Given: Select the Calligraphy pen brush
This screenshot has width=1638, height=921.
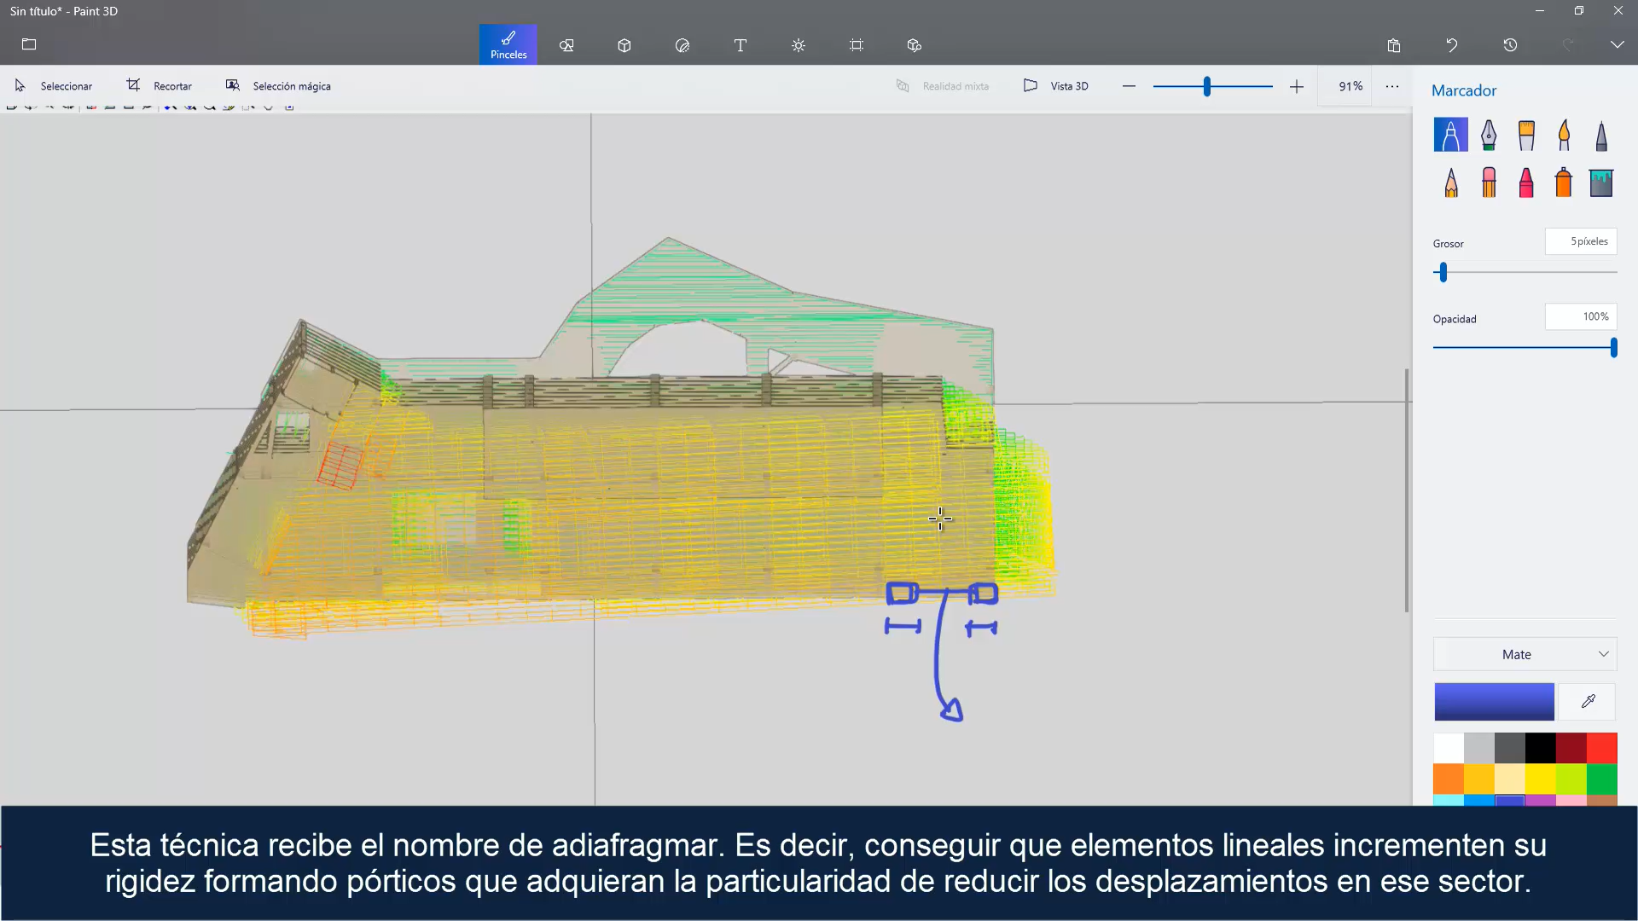Looking at the screenshot, I should click(1488, 135).
